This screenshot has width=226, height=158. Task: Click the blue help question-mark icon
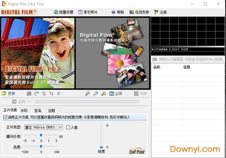[113, 12]
